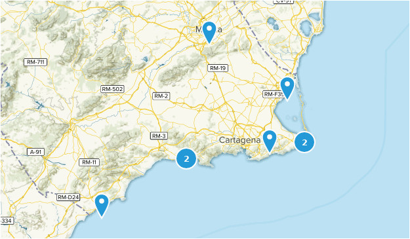Click the A-91 highway label

[x=36, y=152]
